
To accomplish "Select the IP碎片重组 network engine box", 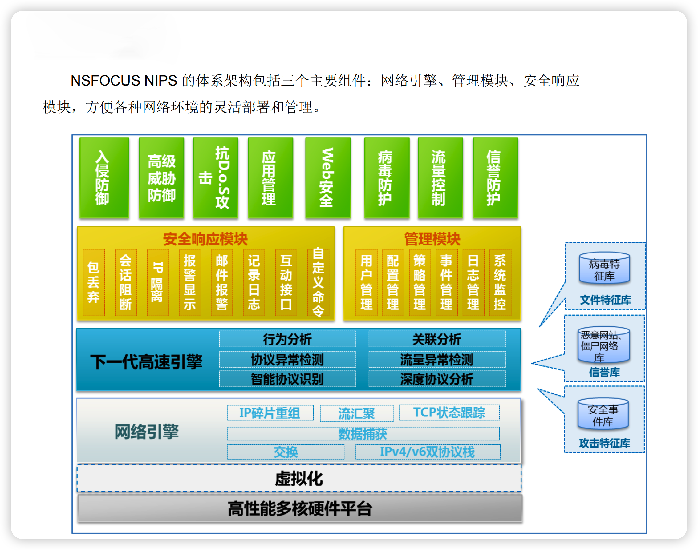I will point(270,413).
